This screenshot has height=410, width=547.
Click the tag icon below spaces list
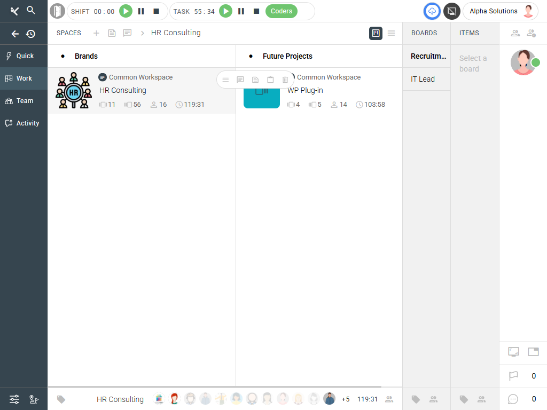61,399
